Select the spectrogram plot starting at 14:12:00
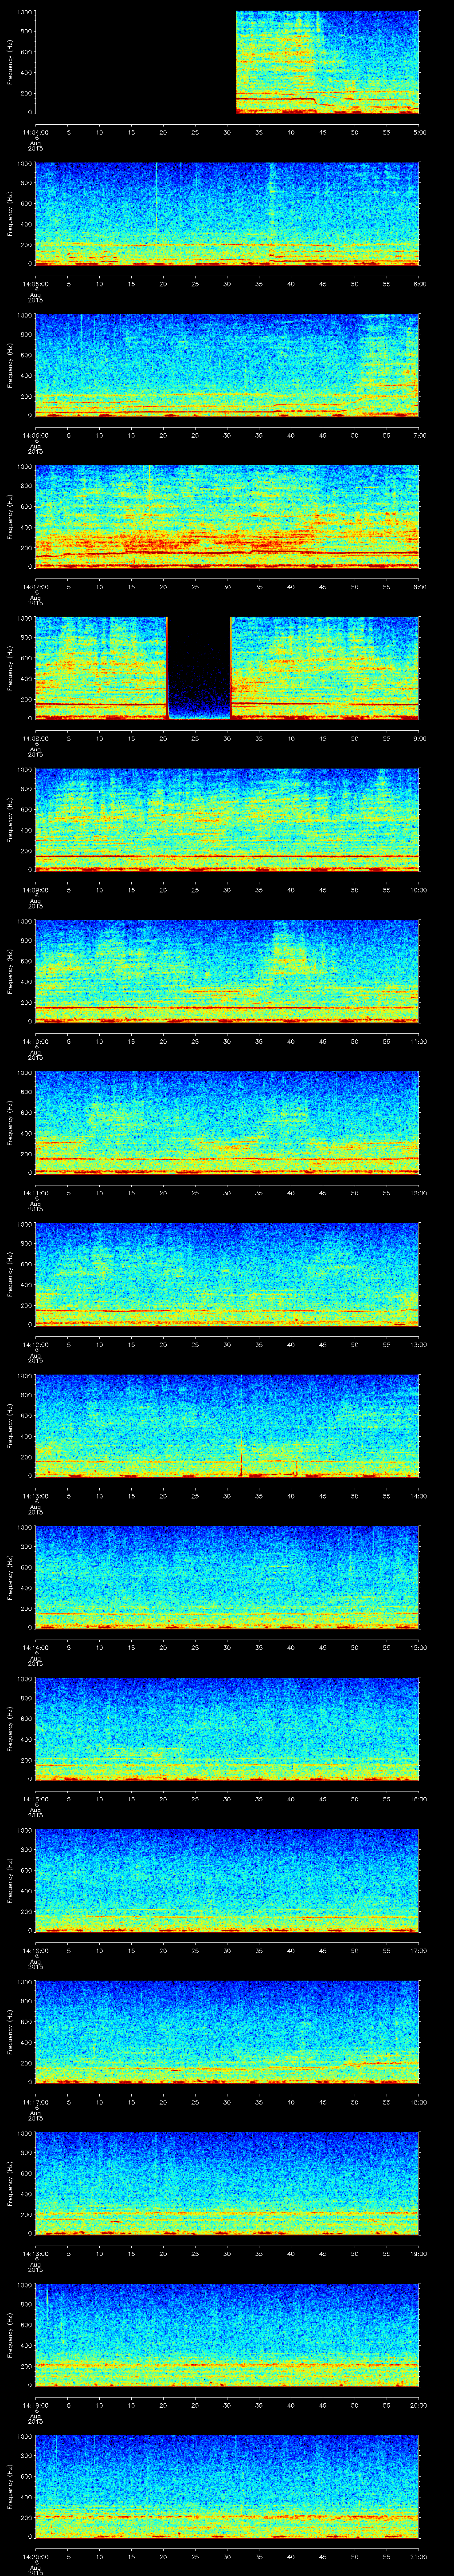This screenshot has height=2576, width=454. [227, 1275]
